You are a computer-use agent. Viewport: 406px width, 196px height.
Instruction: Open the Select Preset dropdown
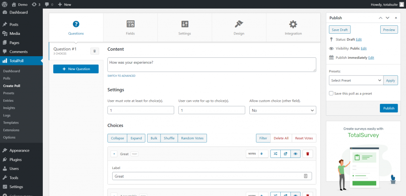tap(356, 80)
